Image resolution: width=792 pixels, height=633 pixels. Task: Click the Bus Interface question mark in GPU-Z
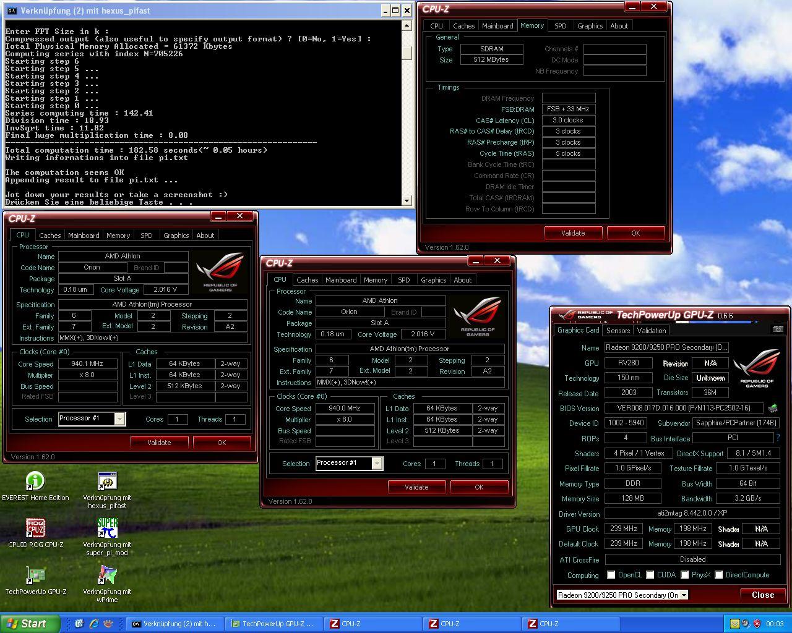[x=778, y=438]
